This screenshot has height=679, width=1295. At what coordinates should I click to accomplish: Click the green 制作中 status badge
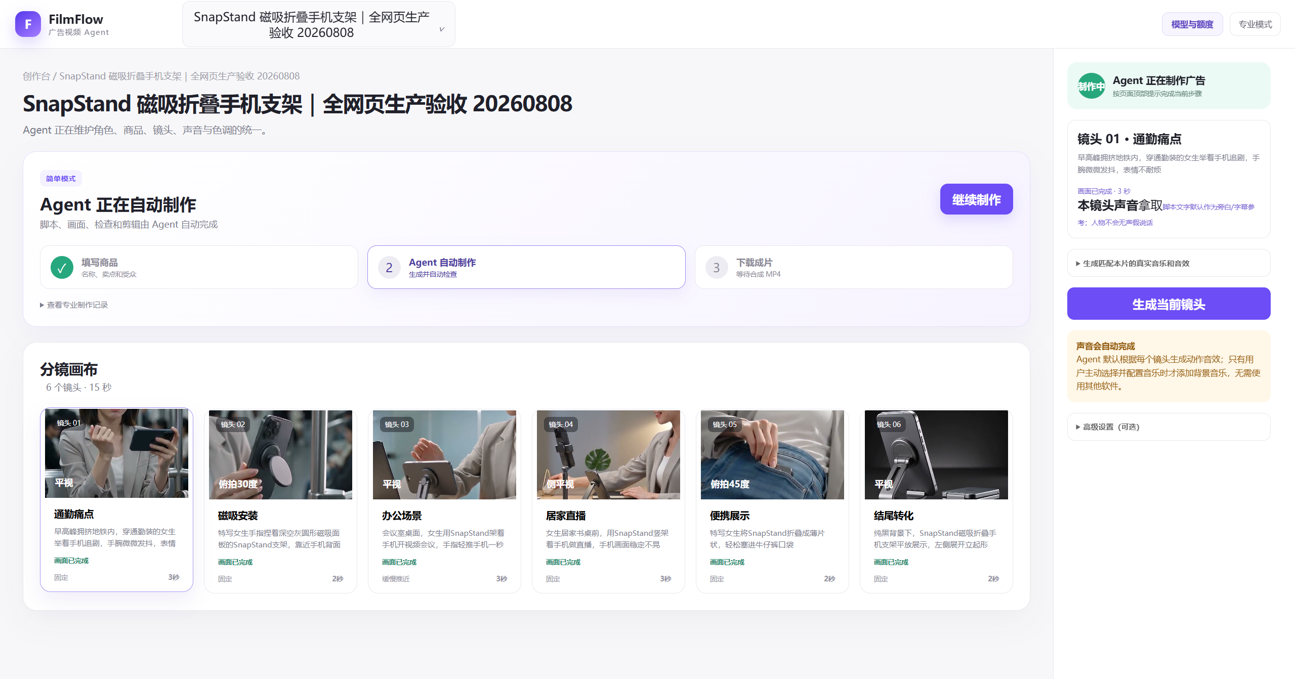point(1091,86)
